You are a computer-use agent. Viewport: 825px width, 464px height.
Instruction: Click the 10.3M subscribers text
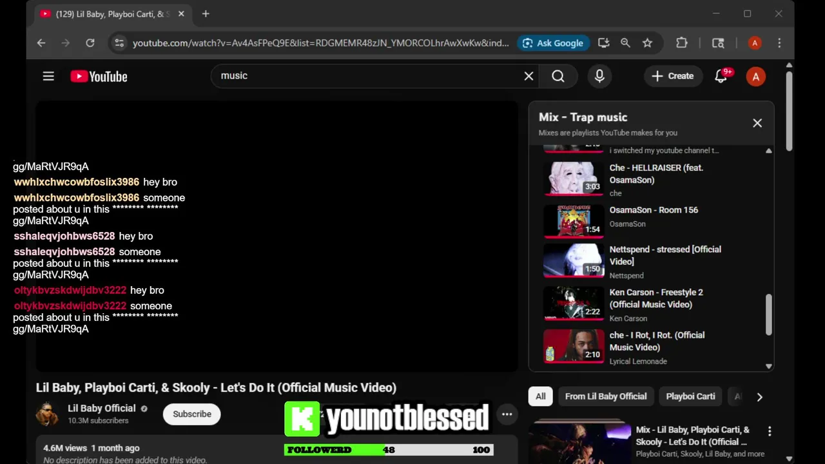point(98,421)
